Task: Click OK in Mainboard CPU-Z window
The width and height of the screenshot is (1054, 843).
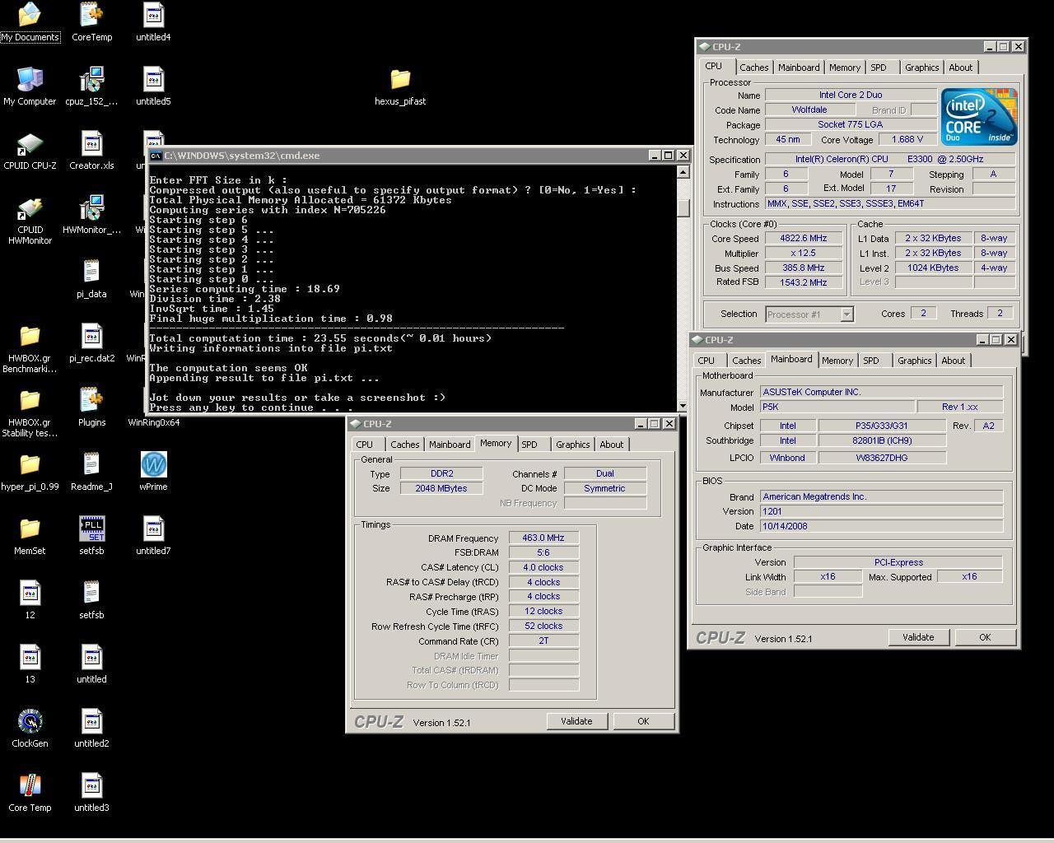Action: [985, 637]
